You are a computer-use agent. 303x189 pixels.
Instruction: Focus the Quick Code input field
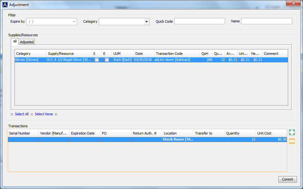199,21
